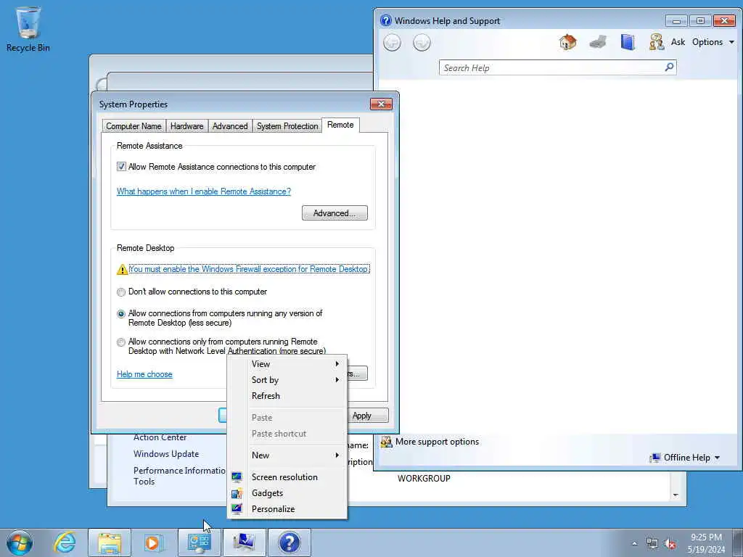Click the Ask icon in Help window
This screenshot has height=557, width=743.
(x=656, y=42)
